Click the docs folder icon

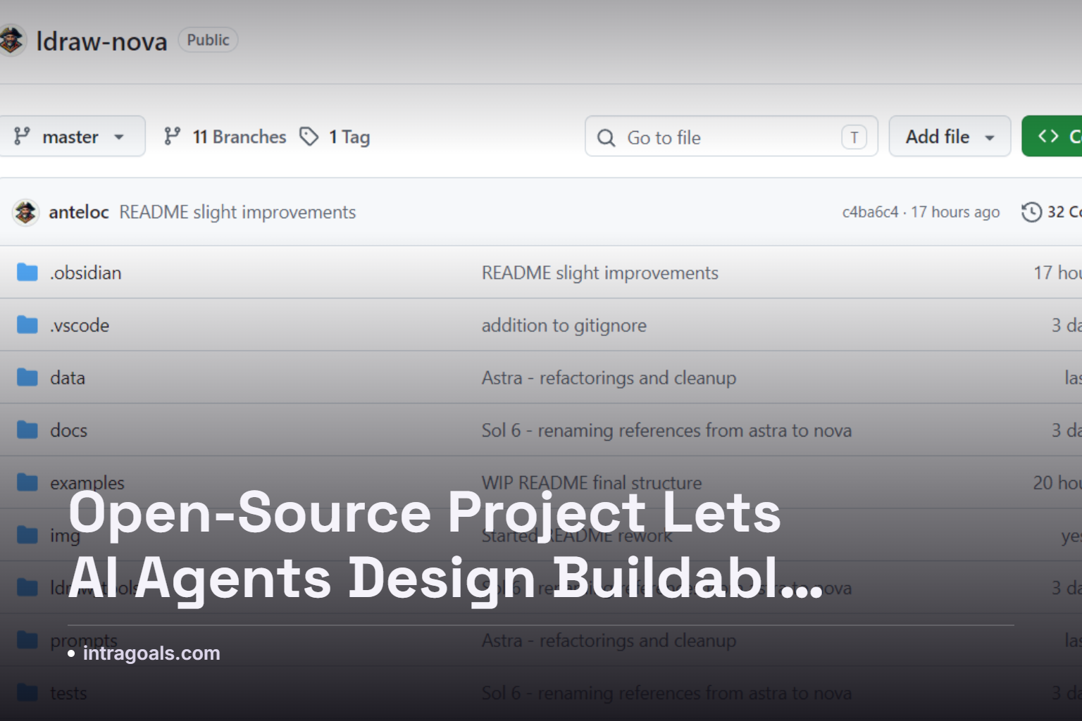pos(27,430)
